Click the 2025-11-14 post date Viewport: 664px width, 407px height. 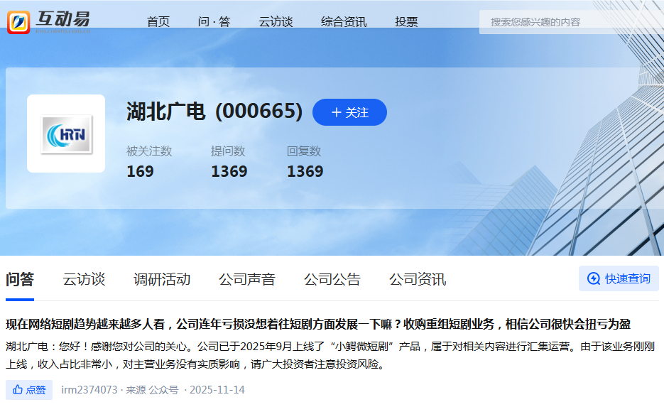(x=217, y=390)
